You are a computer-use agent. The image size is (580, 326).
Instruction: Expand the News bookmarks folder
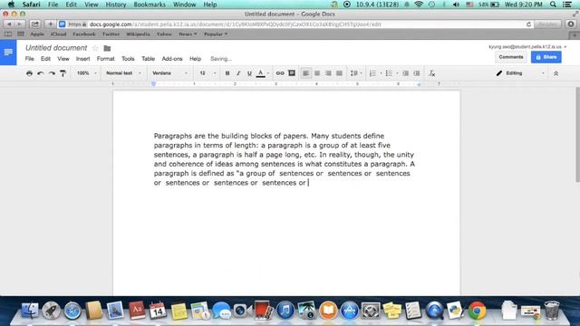click(x=188, y=34)
